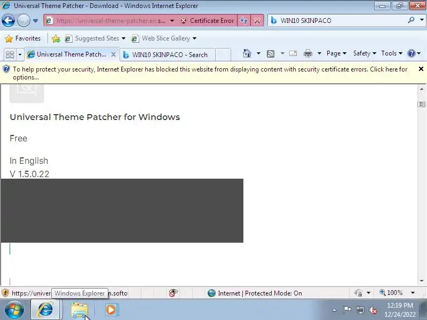Click the Read Mail envelope icon

(x=293, y=53)
